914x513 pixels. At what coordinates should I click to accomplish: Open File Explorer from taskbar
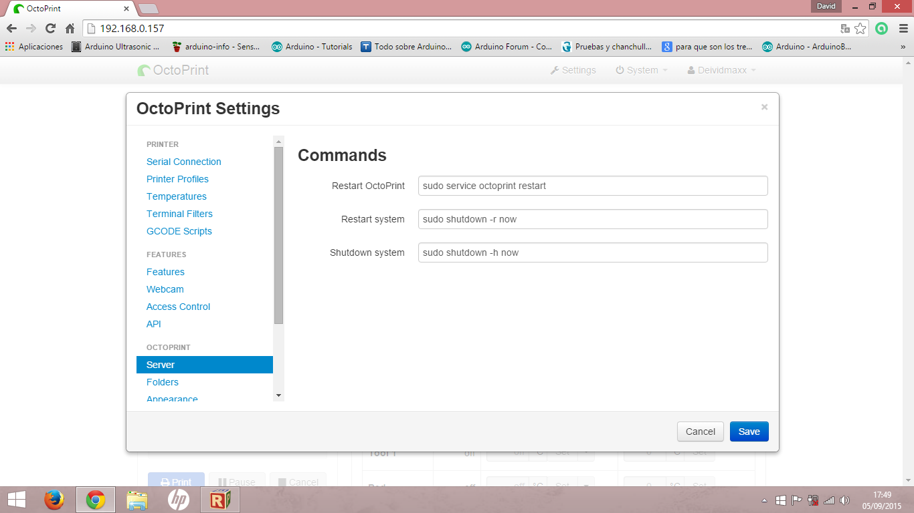click(137, 500)
